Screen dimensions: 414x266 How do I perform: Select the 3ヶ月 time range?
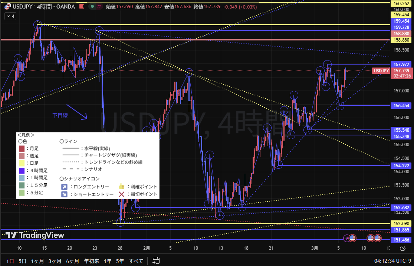coord(55,261)
